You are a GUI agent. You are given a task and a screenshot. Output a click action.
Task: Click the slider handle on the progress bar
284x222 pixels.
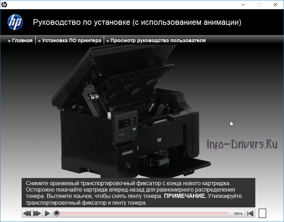click(x=57, y=213)
